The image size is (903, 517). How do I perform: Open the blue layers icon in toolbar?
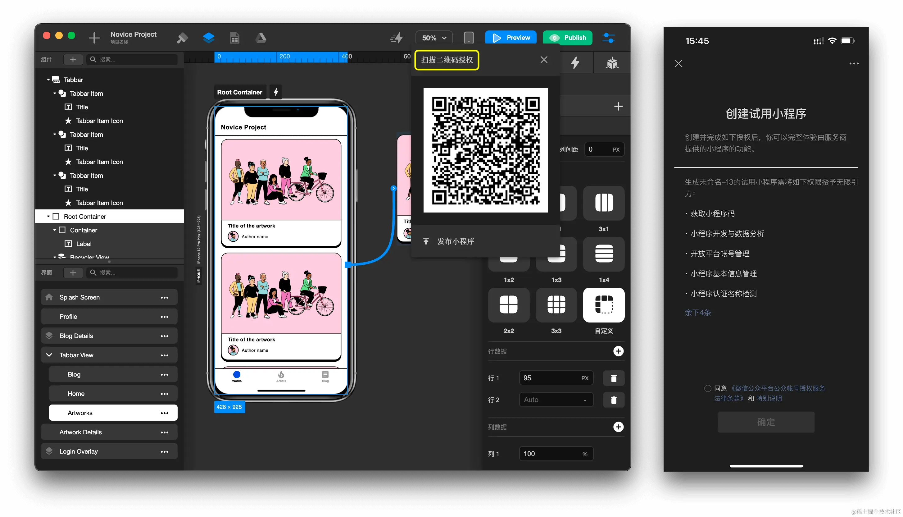click(209, 38)
